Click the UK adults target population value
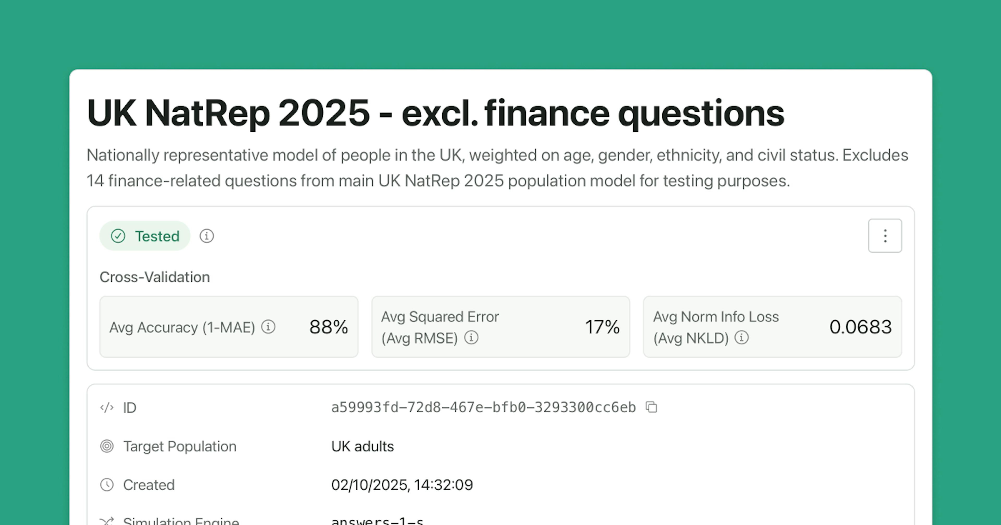The width and height of the screenshot is (1001, 525). 362,447
